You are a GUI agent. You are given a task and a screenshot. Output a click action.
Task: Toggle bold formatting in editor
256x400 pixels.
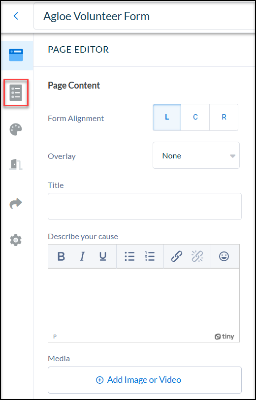tap(61, 256)
